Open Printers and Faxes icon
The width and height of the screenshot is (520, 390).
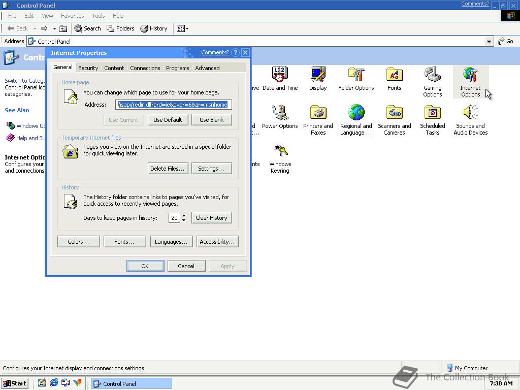[x=318, y=120]
